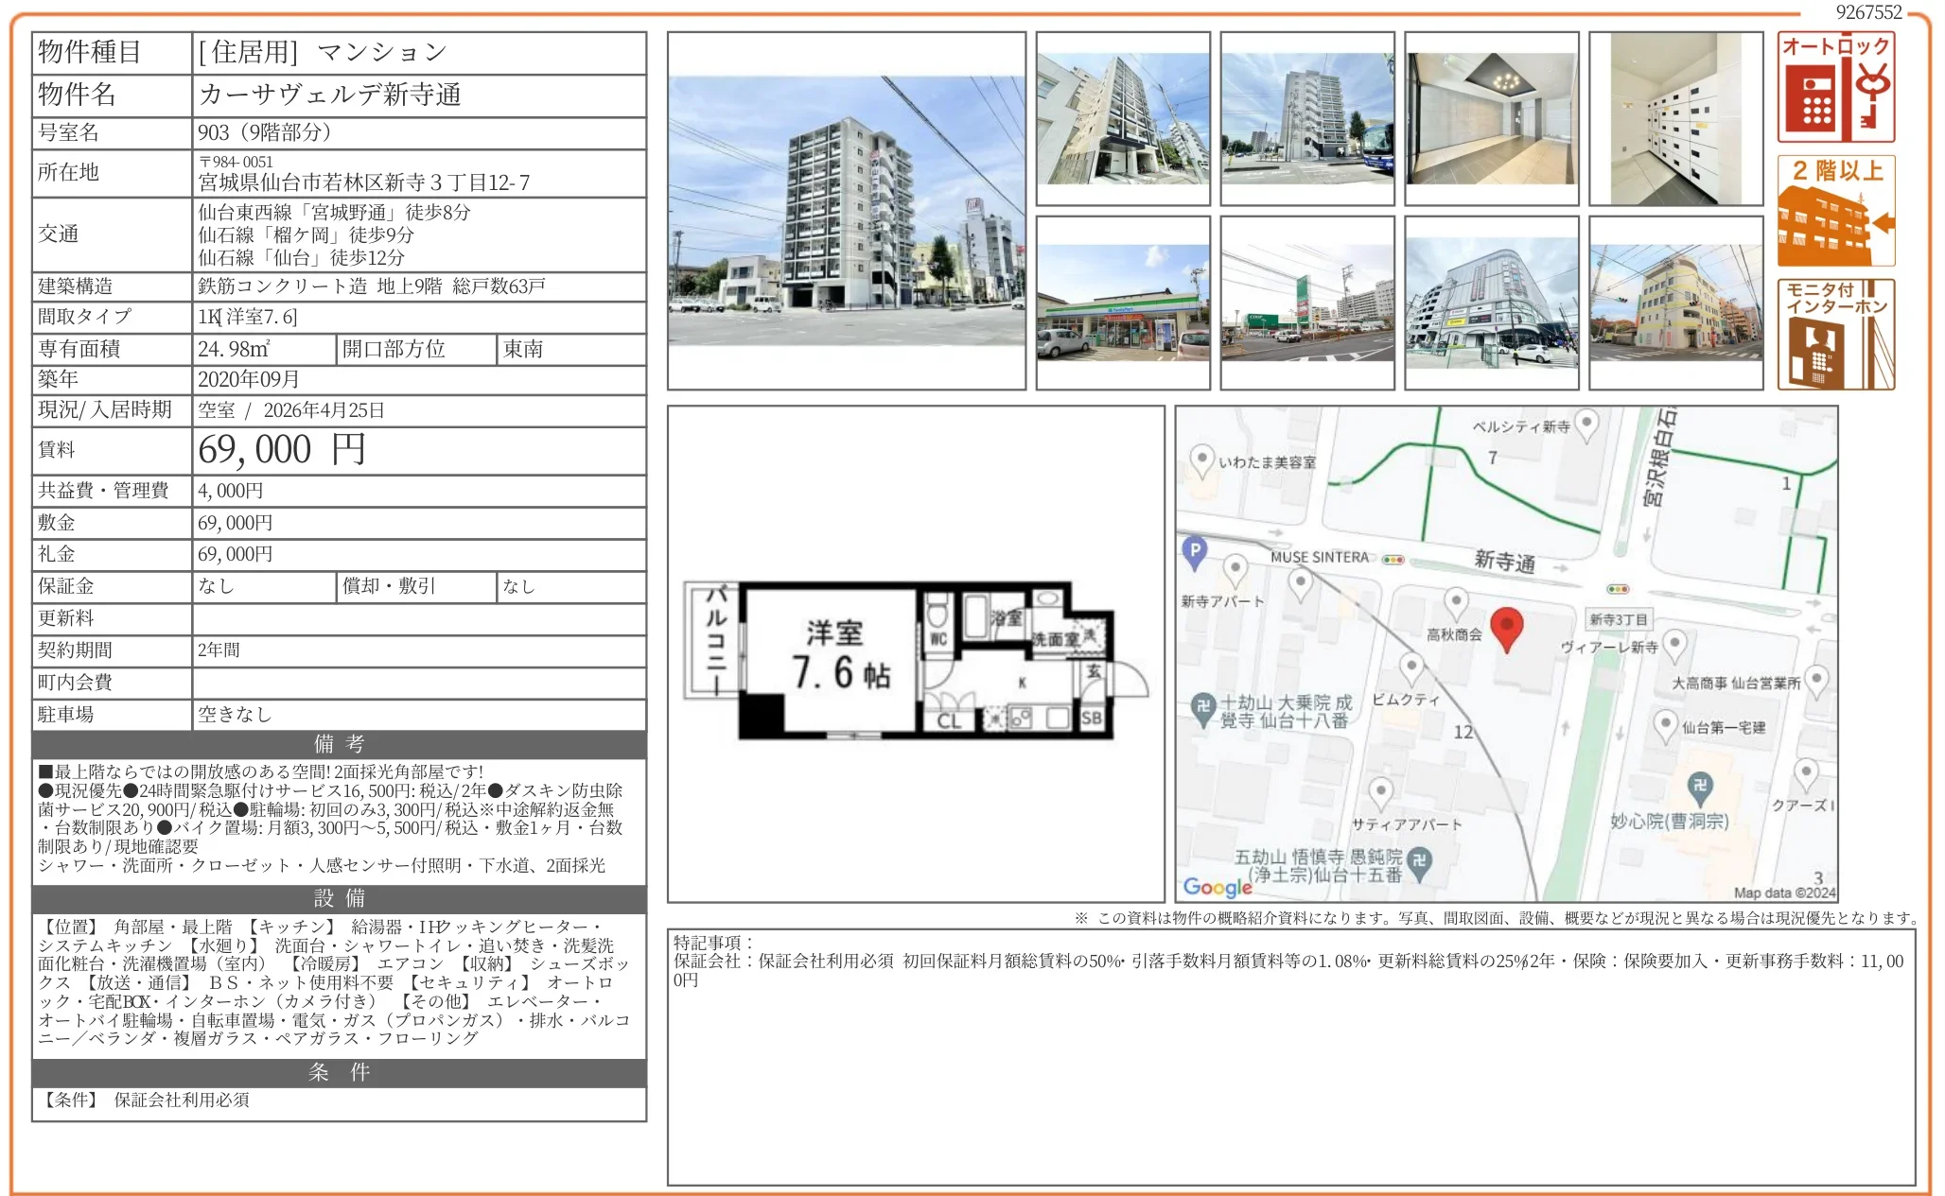Image resolution: width=1945 pixels, height=1196 pixels.
Task: Click the blue parking P marker on map
Action: [1195, 552]
